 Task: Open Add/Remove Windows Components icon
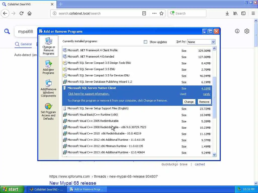(x=48, y=88)
